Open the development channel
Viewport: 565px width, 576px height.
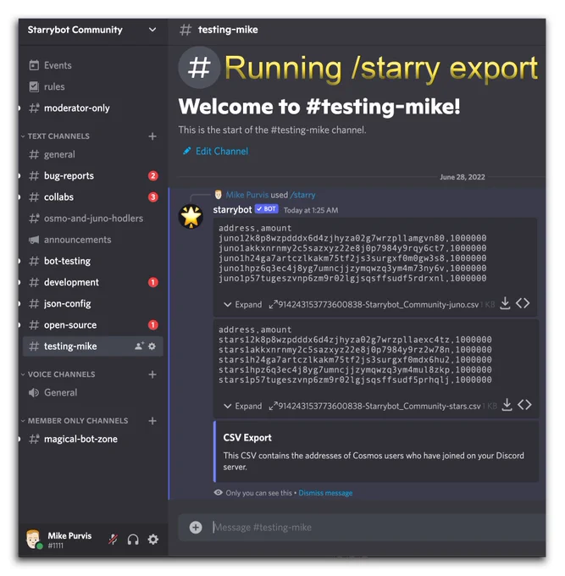[64, 282]
